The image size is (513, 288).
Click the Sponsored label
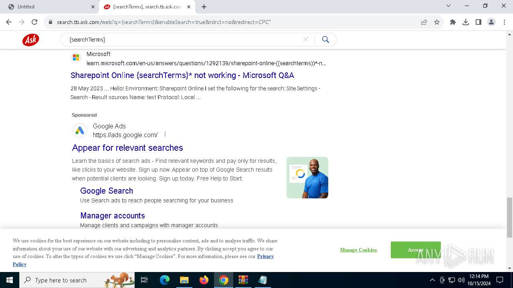pos(84,115)
